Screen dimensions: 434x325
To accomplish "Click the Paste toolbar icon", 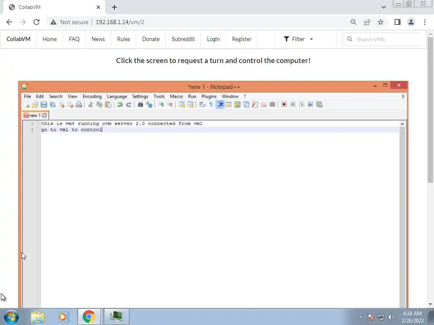I will [108, 105].
